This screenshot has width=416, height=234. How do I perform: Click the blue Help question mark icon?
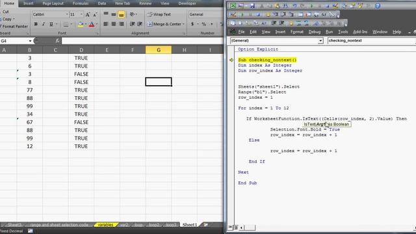[378, 6]
